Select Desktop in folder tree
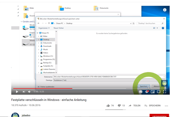Screen dimensions: 170x117 point(46,40)
